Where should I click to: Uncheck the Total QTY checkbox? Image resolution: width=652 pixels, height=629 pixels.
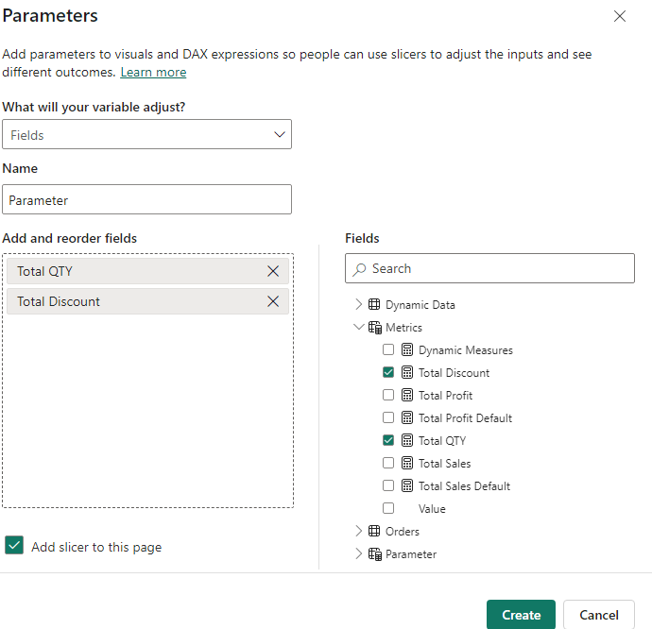(x=388, y=440)
